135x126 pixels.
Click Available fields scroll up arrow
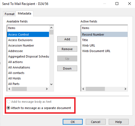[51, 28]
